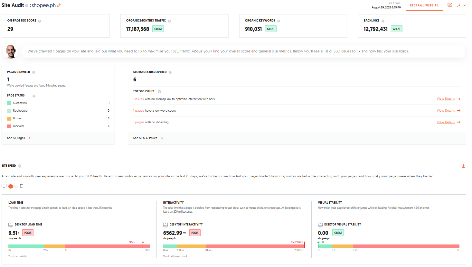Screen dimensions: 472x267
Task: Show Organic Monthly Traffic info tooltip
Action: [x=169, y=21]
